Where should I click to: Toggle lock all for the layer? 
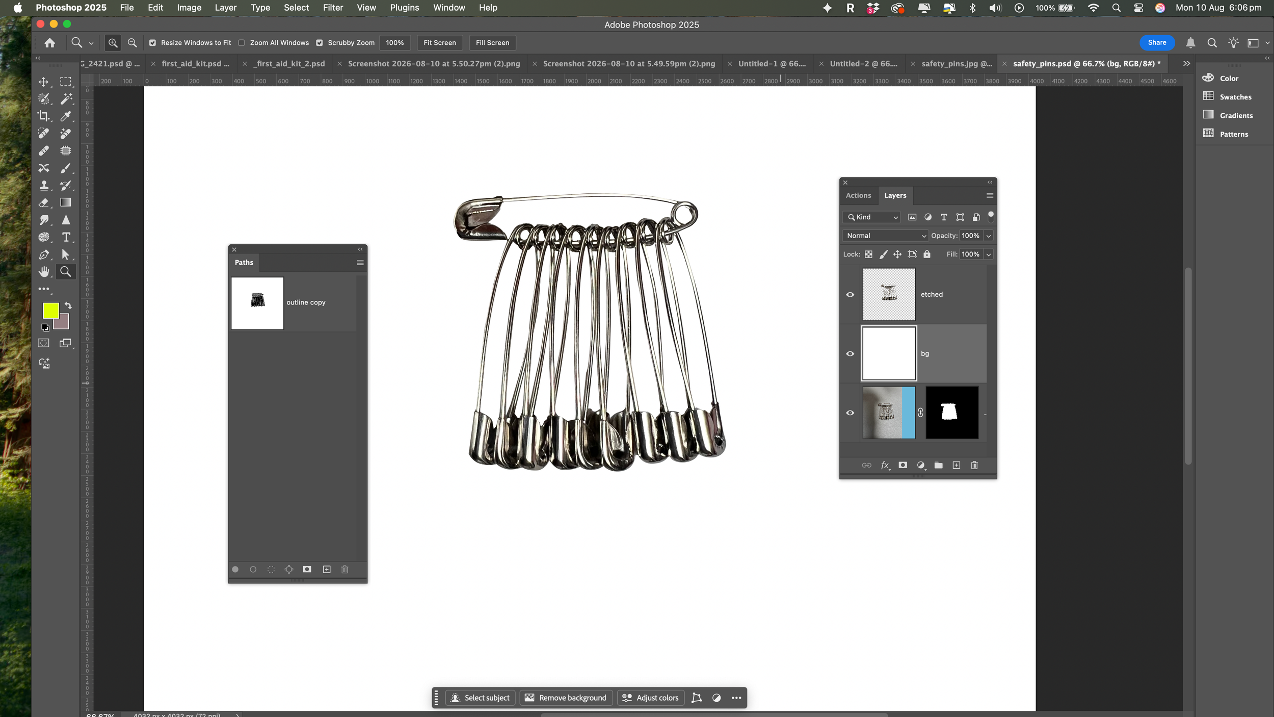click(927, 254)
